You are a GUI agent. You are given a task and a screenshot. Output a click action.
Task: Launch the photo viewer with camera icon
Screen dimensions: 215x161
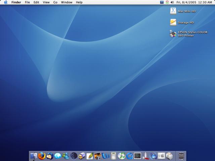[x=98, y=156]
